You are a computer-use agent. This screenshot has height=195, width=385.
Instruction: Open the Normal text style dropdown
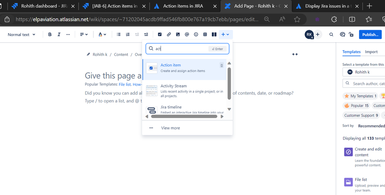pos(21,35)
